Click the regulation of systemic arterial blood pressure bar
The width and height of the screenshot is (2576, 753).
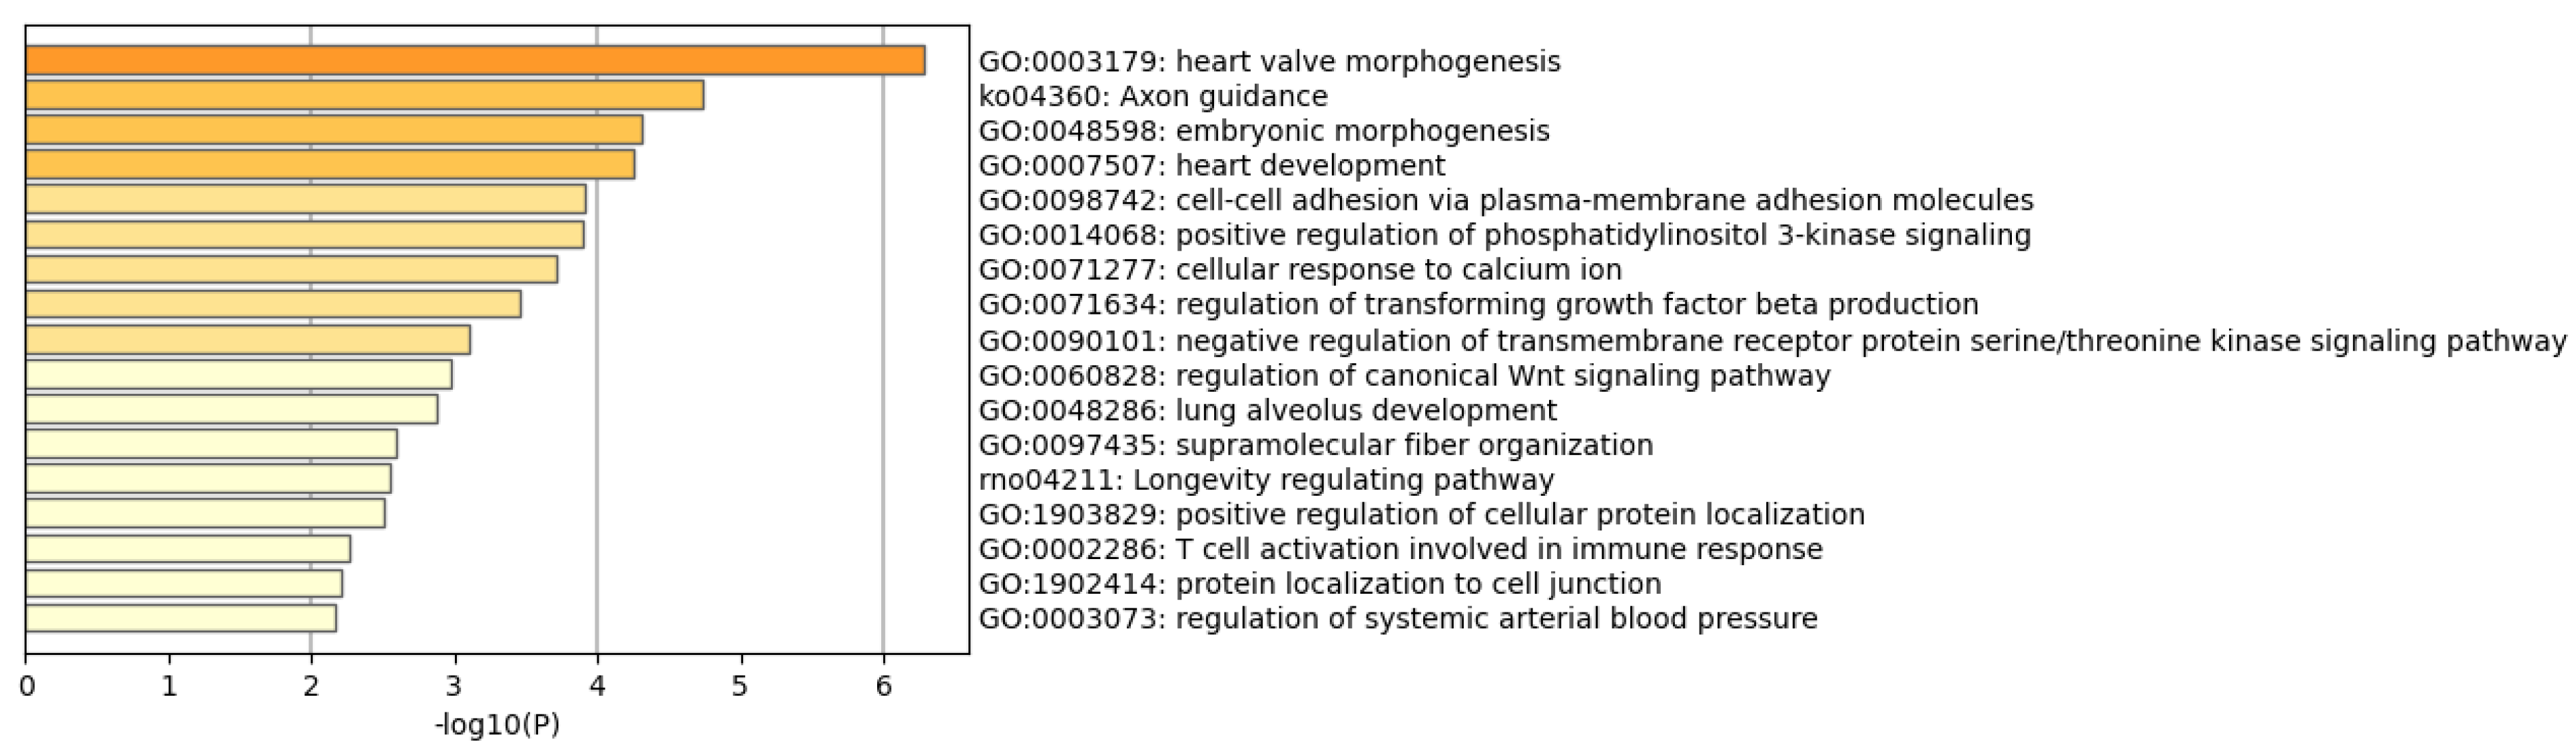181,618
